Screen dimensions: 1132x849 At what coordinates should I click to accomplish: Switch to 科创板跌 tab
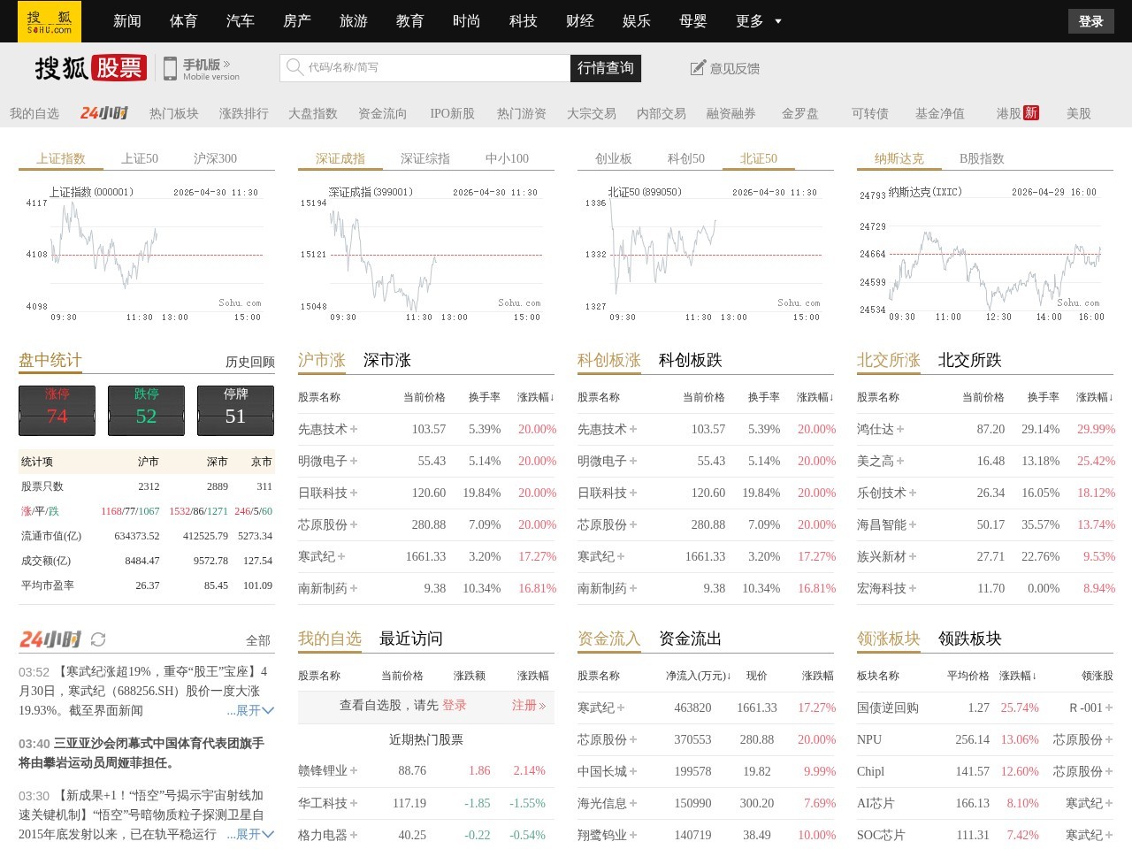pyautogui.click(x=691, y=360)
